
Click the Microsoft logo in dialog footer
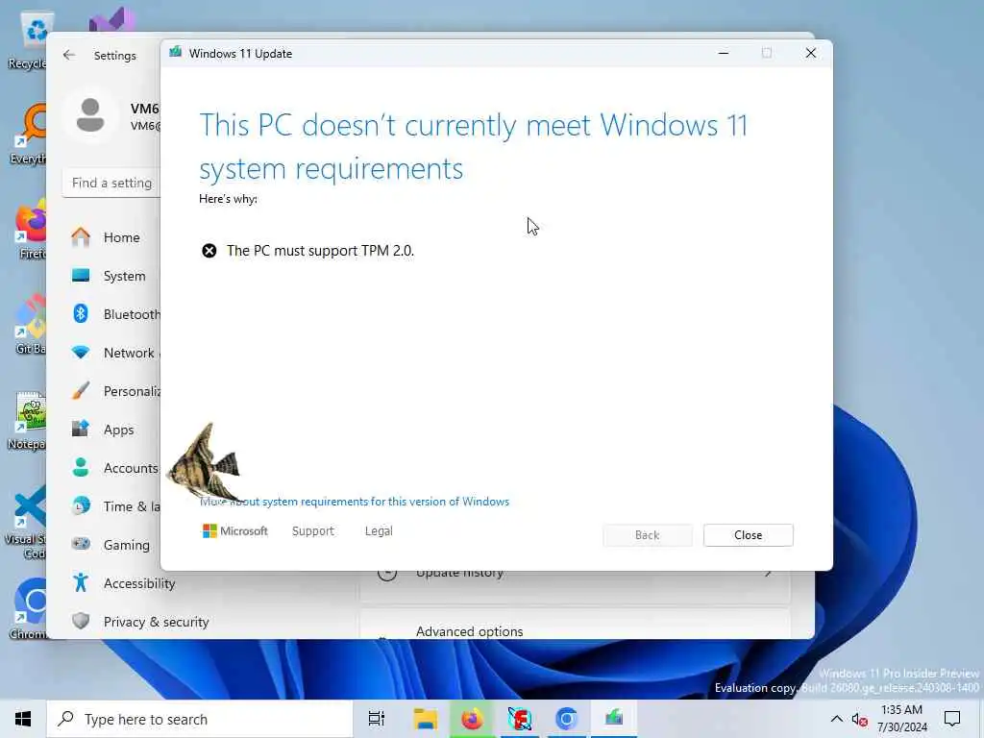[x=235, y=530]
